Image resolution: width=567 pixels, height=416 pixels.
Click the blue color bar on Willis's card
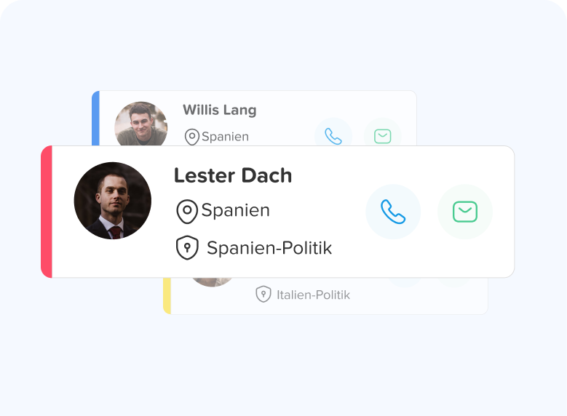pos(95,119)
